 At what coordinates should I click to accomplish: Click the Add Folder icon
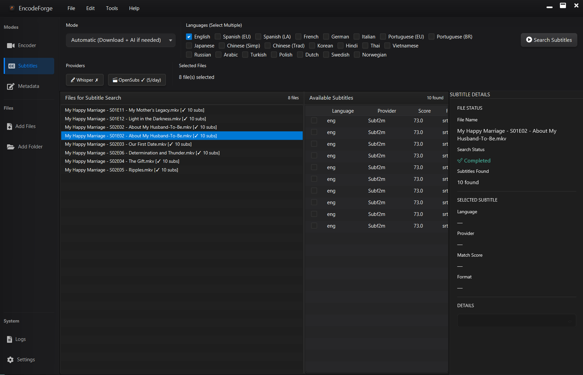coord(11,147)
